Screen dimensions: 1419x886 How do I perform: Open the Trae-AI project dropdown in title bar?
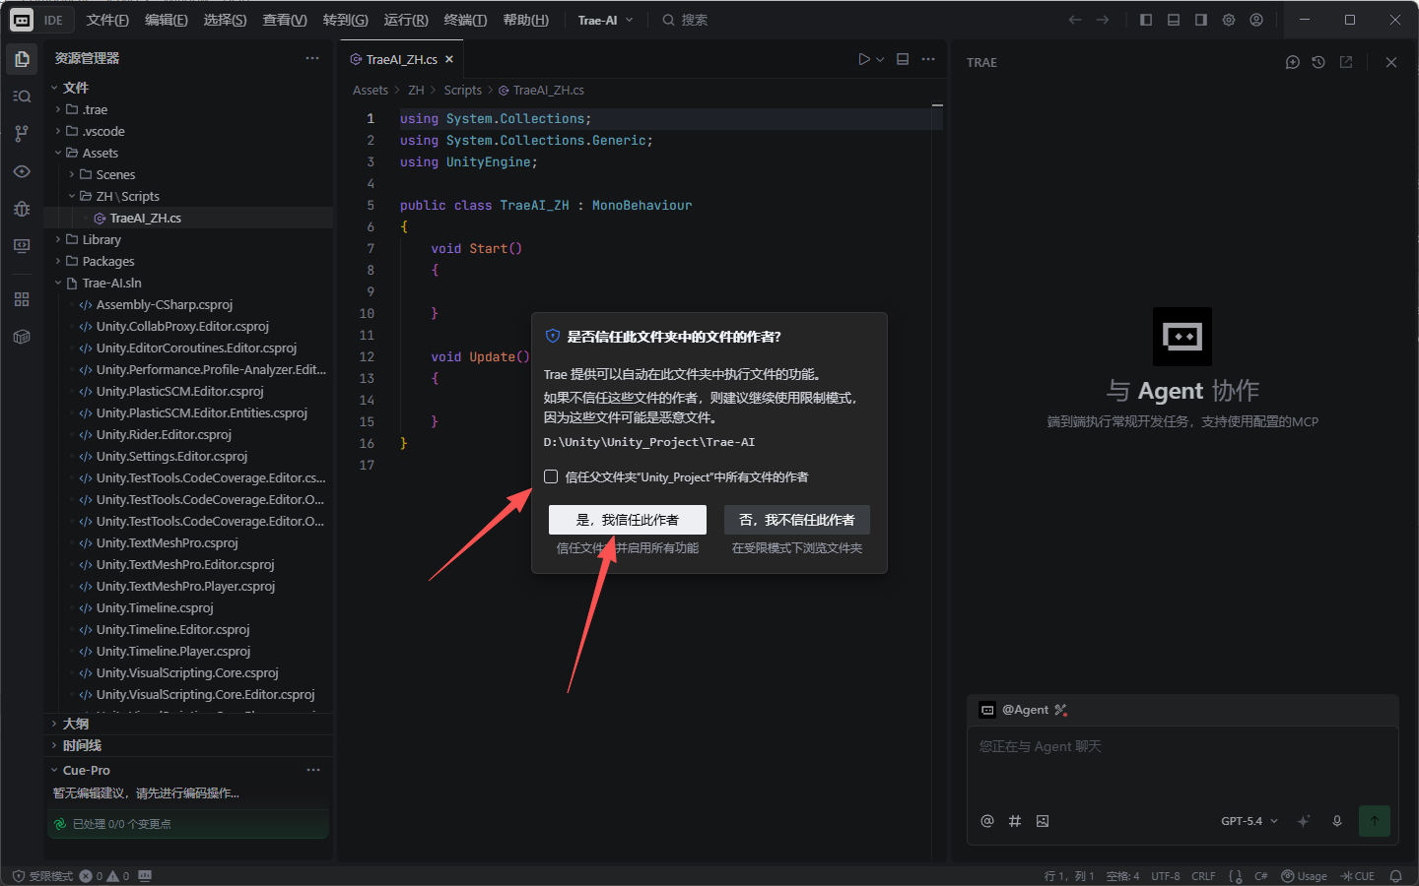click(x=605, y=20)
